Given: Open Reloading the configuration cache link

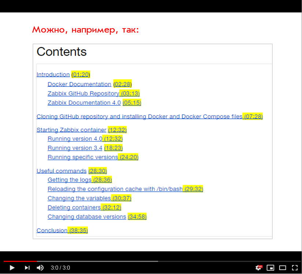Looking at the screenshot, I should tap(115, 189).
